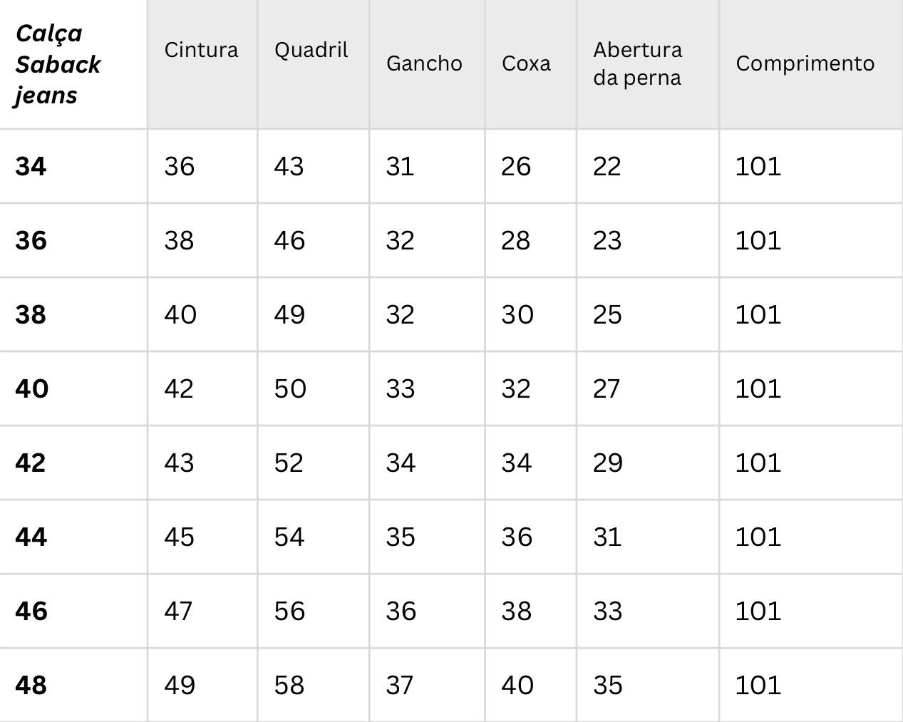This screenshot has width=903, height=722.
Task: Click the size 40 row label
Action: coord(31,388)
